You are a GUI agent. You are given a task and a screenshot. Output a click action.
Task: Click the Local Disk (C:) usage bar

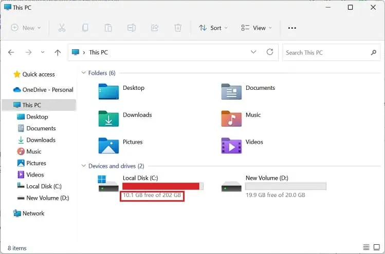coord(163,186)
